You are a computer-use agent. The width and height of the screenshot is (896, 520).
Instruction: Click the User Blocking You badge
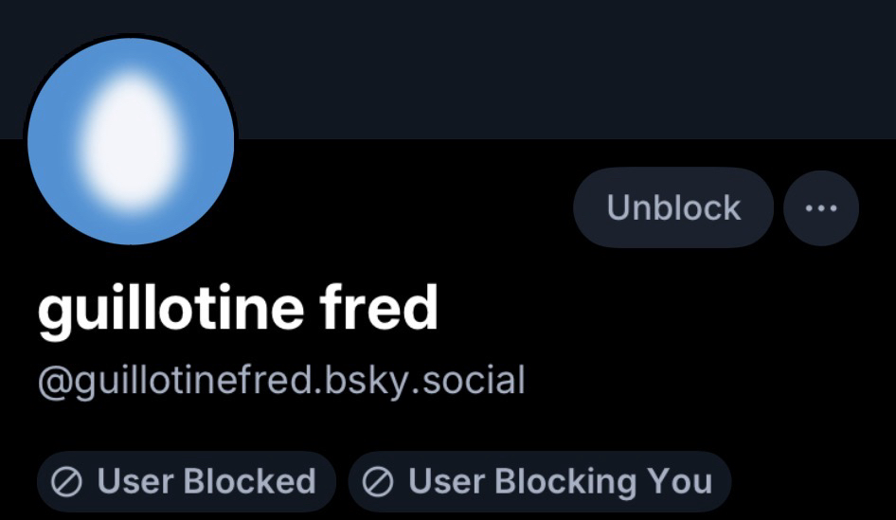pos(539,481)
